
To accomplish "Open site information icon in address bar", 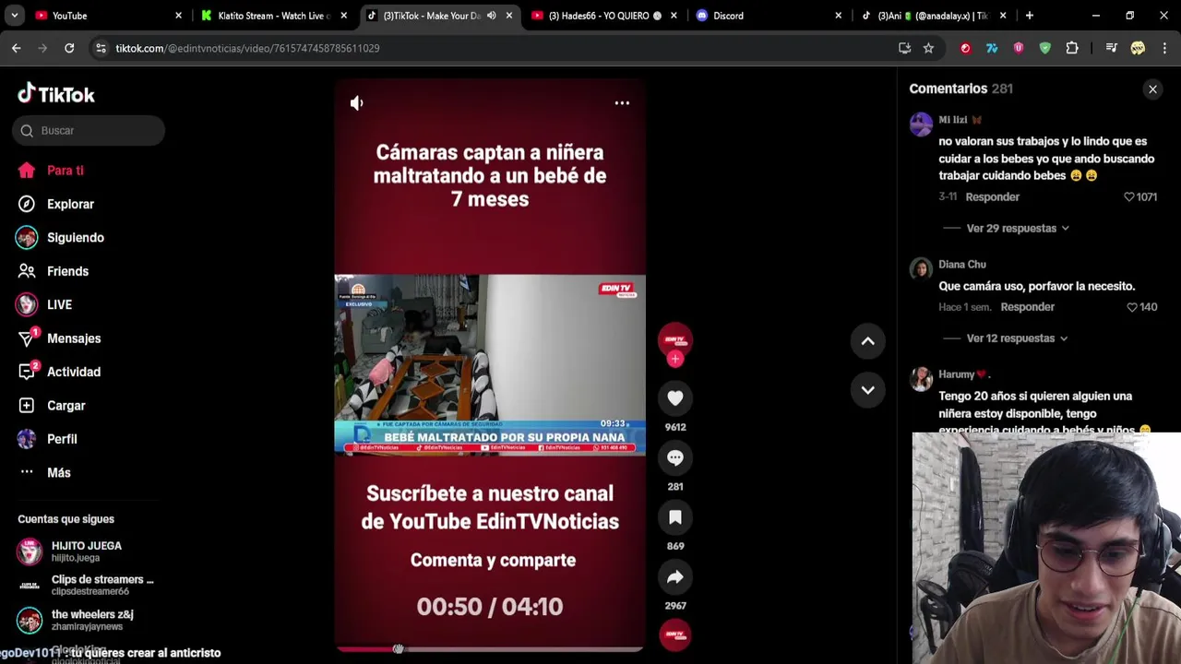I will pyautogui.click(x=101, y=48).
